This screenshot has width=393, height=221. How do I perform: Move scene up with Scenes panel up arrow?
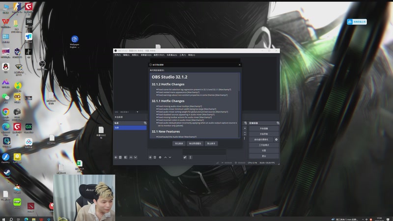coord(131,157)
